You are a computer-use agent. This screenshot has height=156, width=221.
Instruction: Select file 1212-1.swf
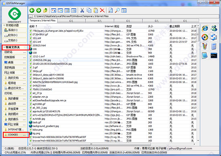(39, 57)
